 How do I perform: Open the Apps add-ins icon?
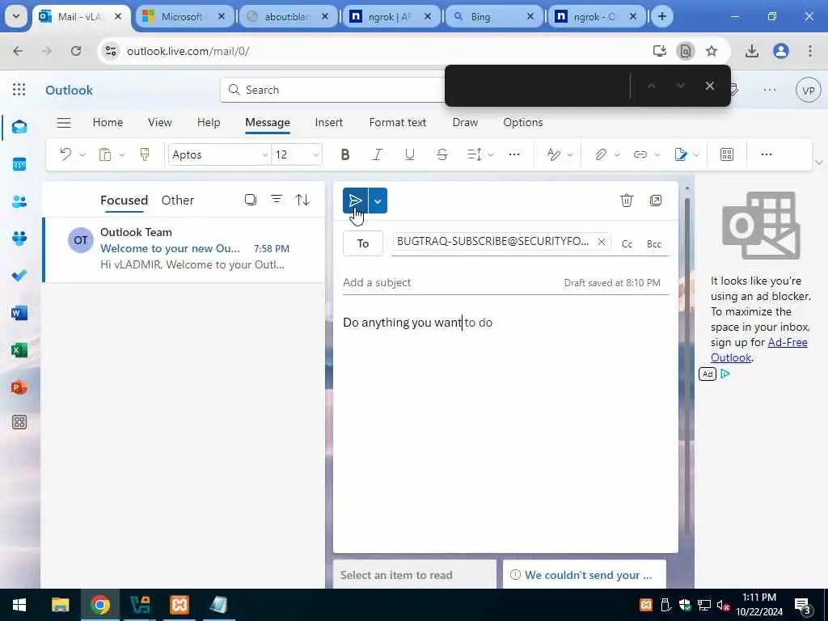tap(727, 154)
